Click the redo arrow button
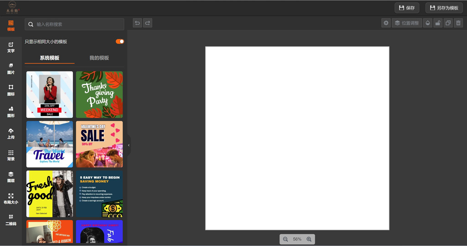The height and width of the screenshot is (246, 467). (148, 23)
